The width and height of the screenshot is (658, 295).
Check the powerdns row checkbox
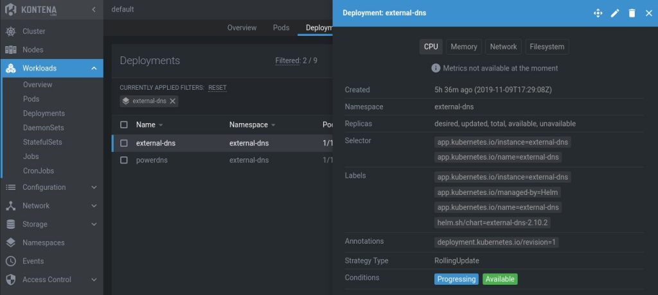(x=124, y=160)
